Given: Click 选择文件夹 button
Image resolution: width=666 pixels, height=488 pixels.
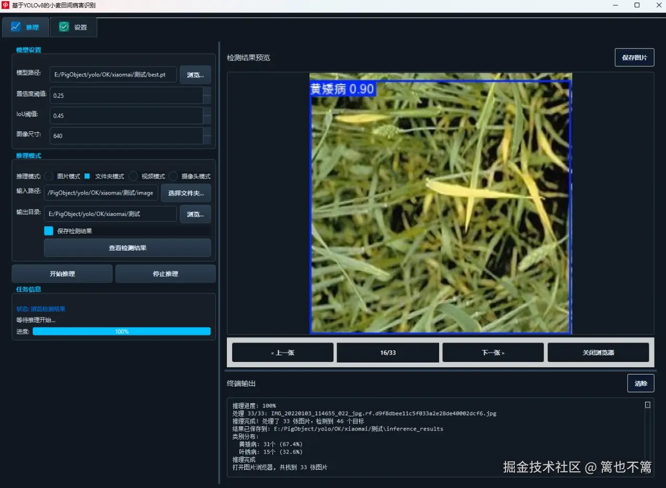Looking at the screenshot, I should (x=186, y=193).
